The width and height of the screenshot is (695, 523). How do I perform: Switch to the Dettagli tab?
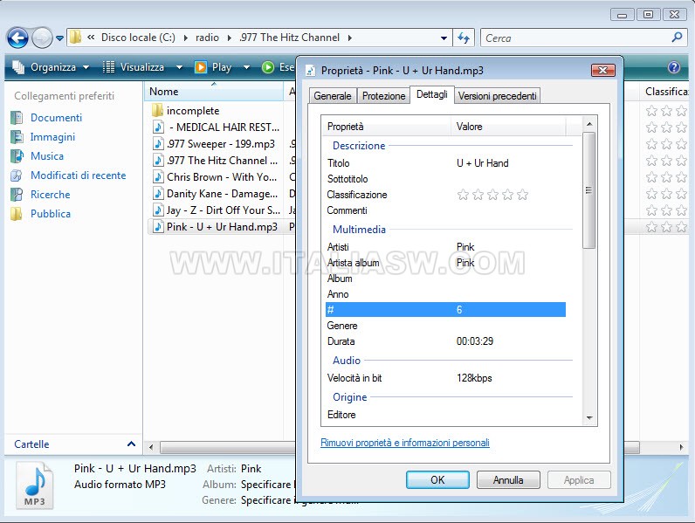[431, 94]
